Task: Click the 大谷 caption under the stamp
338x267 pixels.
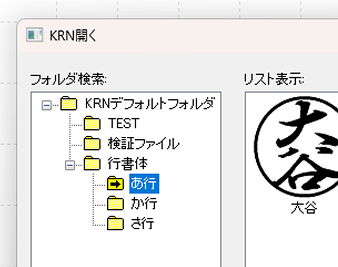Action: pyautogui.click(x=304, y=208)
